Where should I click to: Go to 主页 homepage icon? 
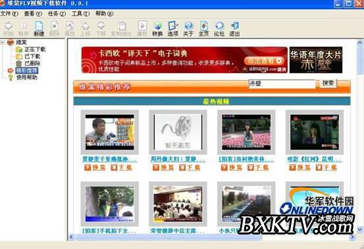pyautogui.click(x=203, y=29)
